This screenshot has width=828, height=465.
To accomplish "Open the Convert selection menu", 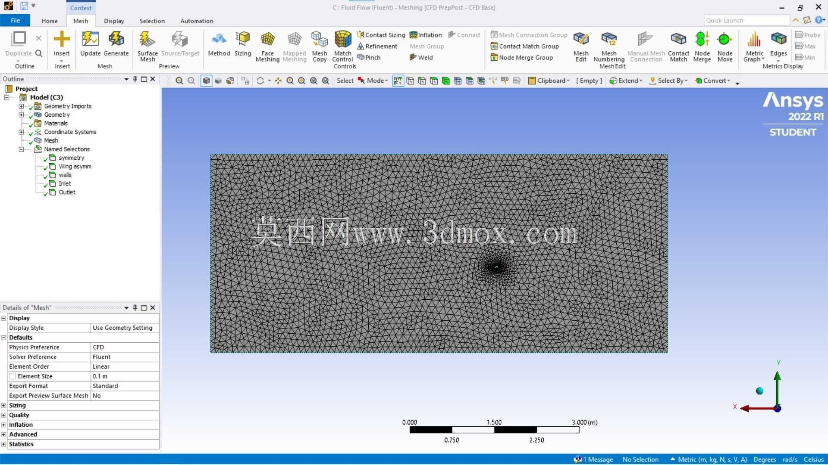I will (712, 81).
